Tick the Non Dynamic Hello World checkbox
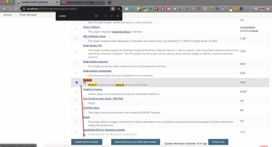This screenshot has width=272, height=147. 77,101
